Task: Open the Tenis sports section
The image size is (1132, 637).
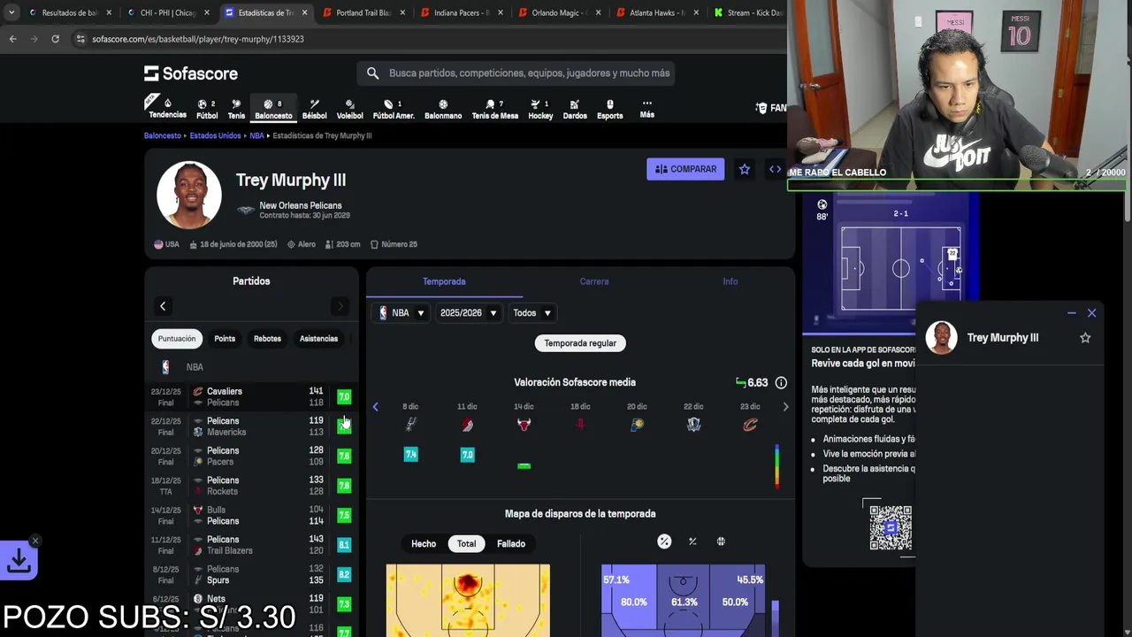Action: click(236, 109)
